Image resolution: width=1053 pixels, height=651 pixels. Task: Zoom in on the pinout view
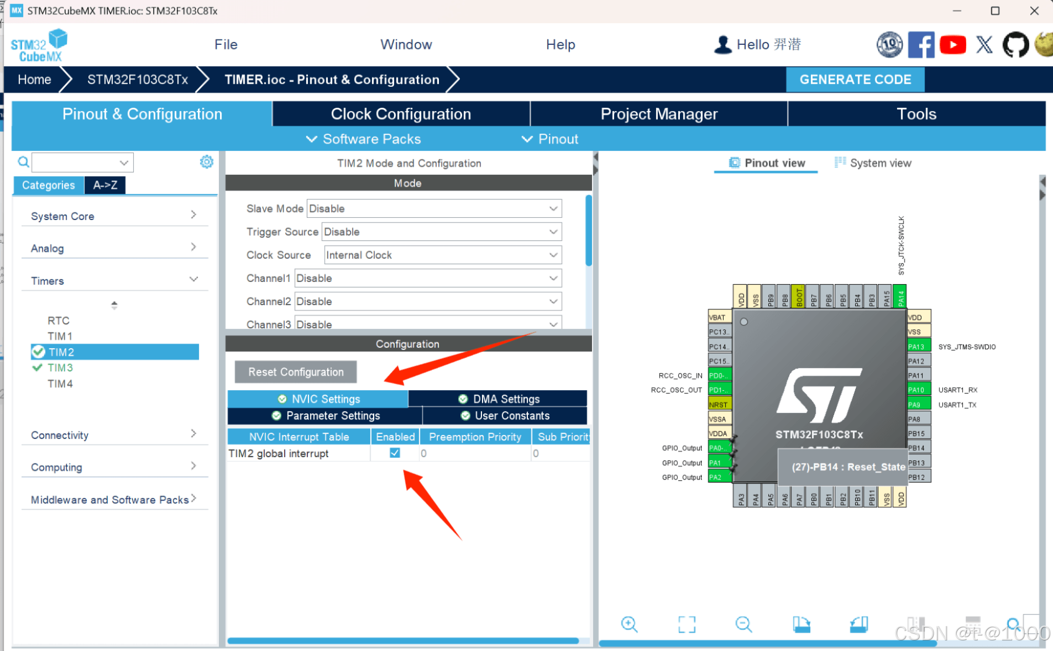[x=629, y=624]
